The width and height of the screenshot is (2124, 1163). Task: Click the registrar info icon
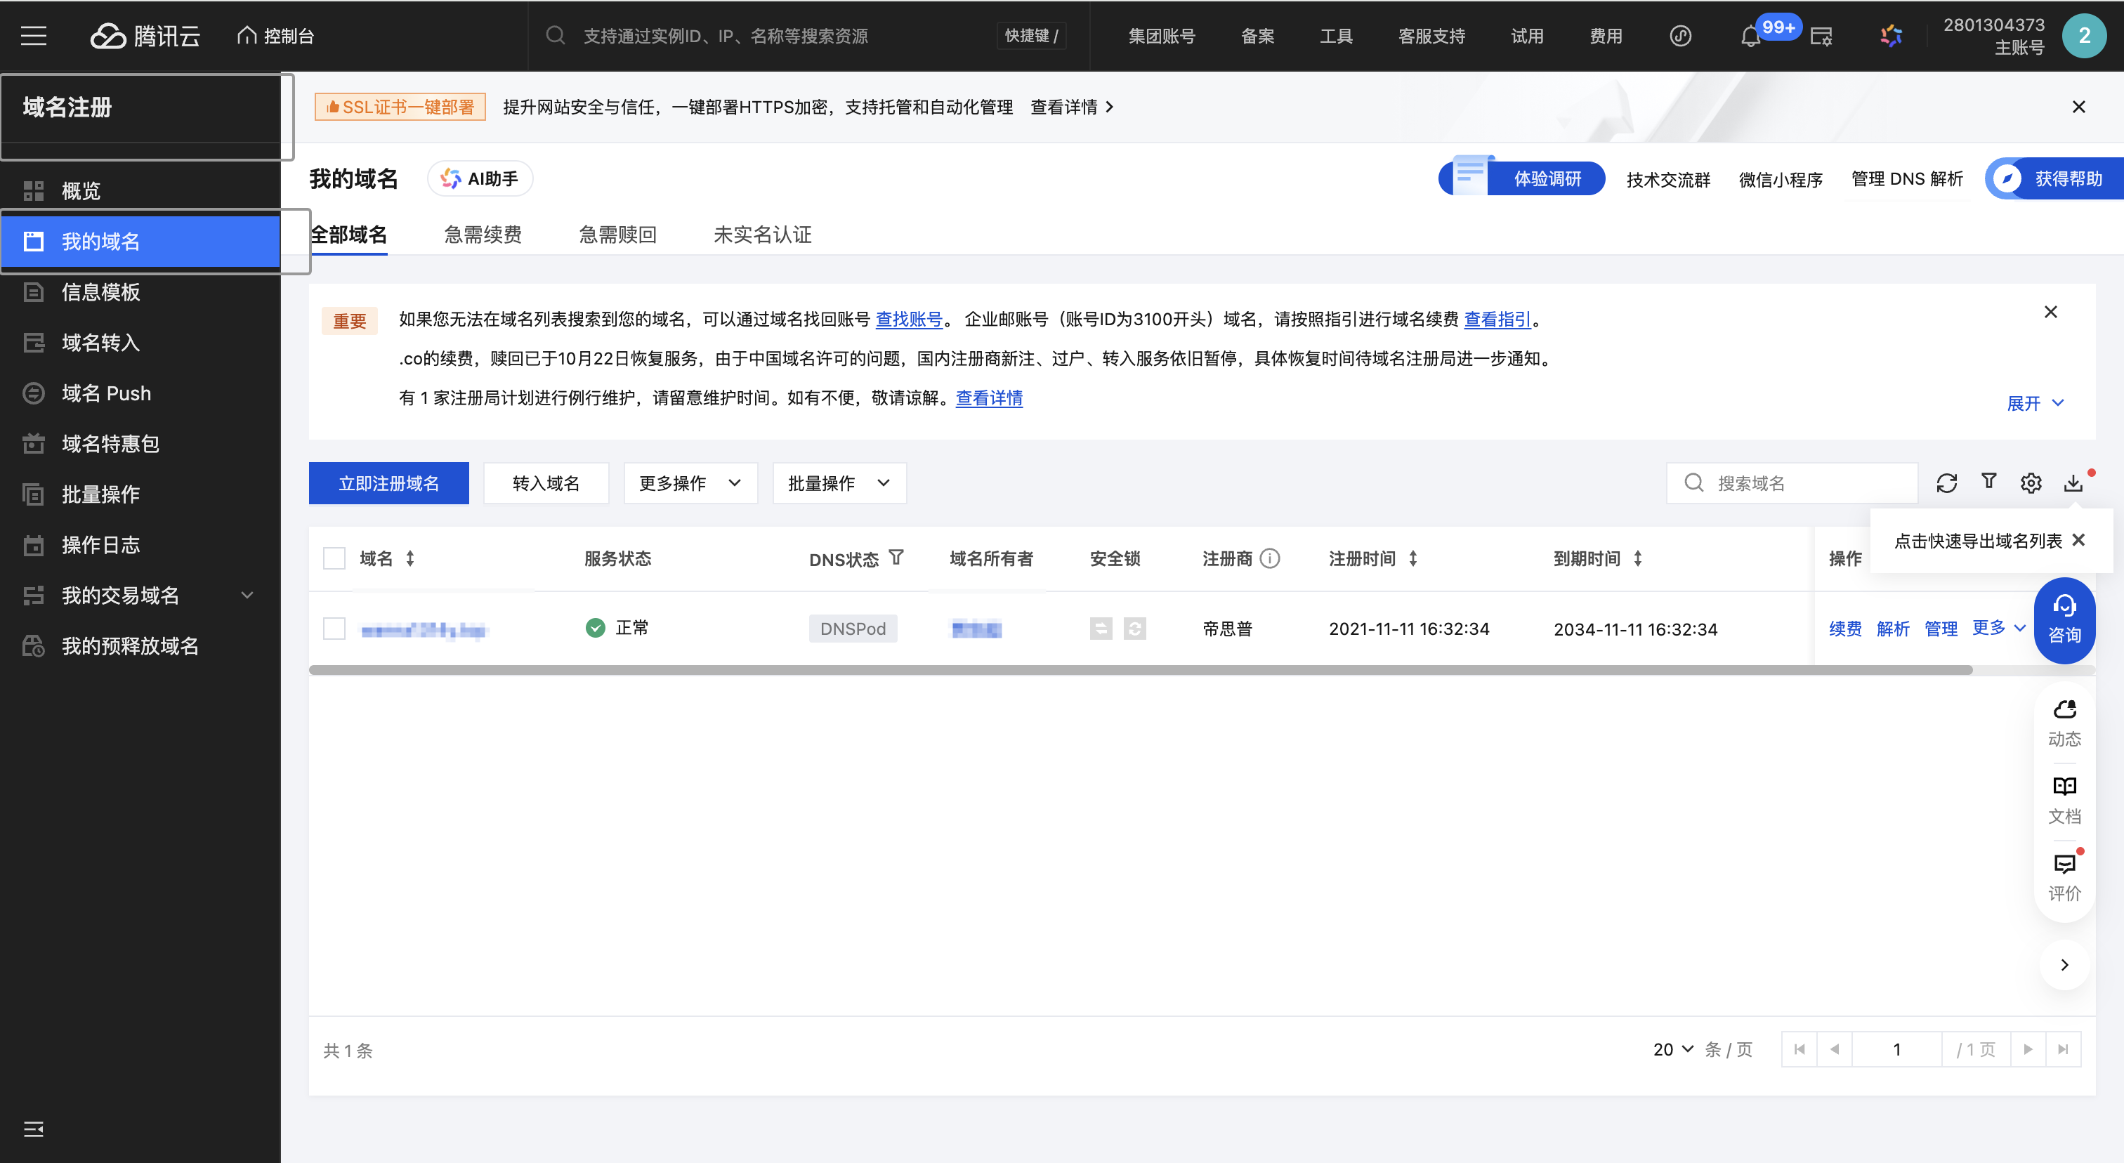pyautogui.click(x=1271, y=559)
